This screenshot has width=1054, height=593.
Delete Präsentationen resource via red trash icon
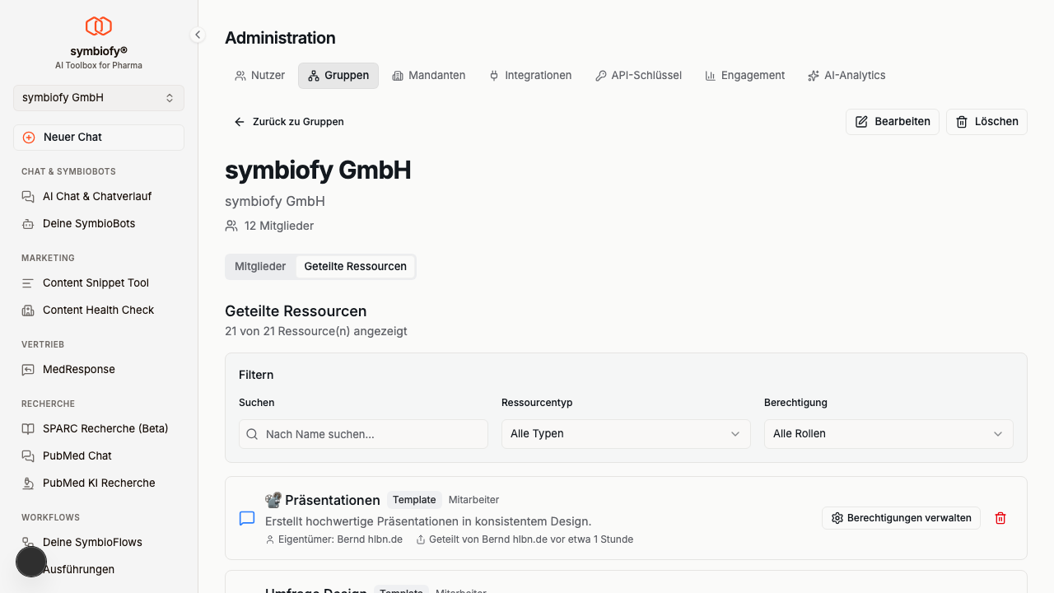point(1000,518)
